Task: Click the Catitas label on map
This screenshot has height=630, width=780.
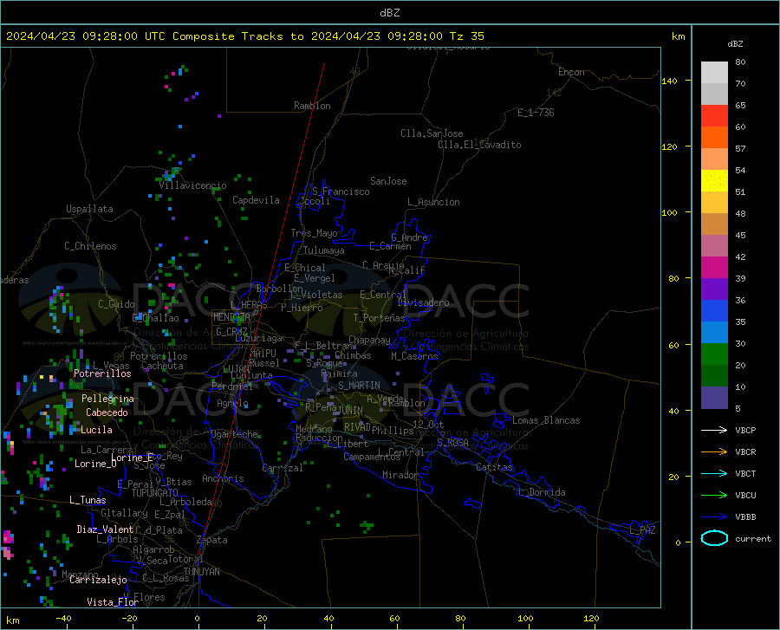Action: (x=494, y=467)
